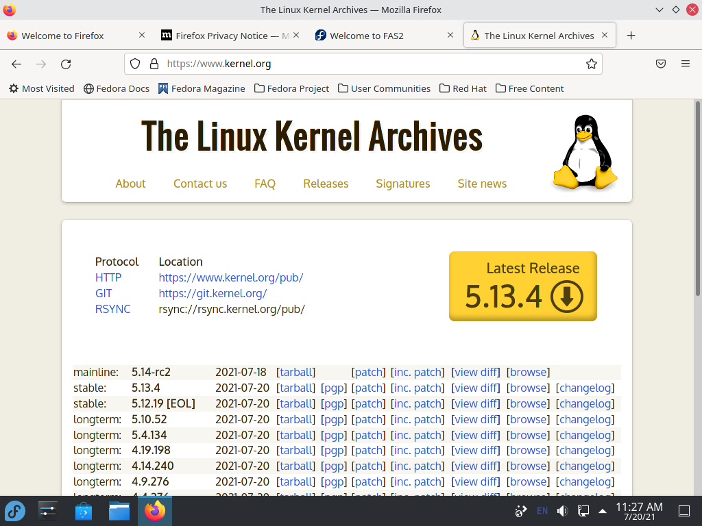Open Signatures page

(x=403, y=184)
